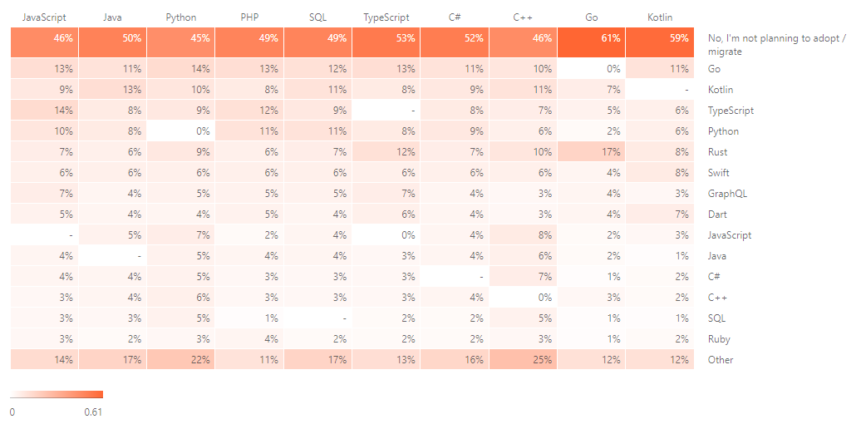Screen dimensions: 861x424
Task: Click the Kotlin column header
Action: coord(660,17)
